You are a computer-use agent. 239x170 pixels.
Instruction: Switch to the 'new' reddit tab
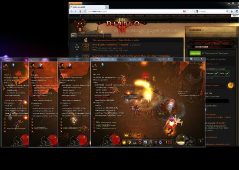coord(80,35)
